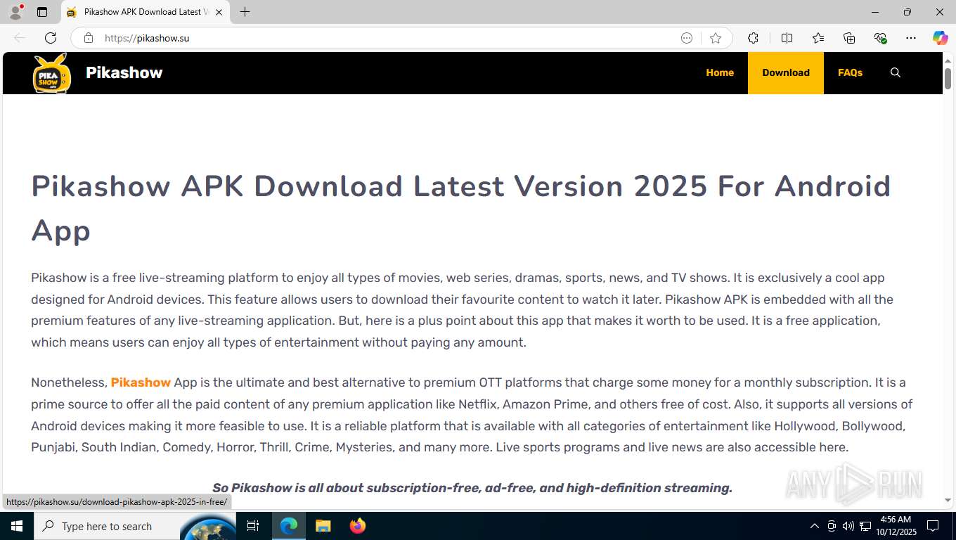Click the news widget icon on the taskbar
Viewport: 956px width, 540px height.
pyautogui.click(x=208, y=527)
